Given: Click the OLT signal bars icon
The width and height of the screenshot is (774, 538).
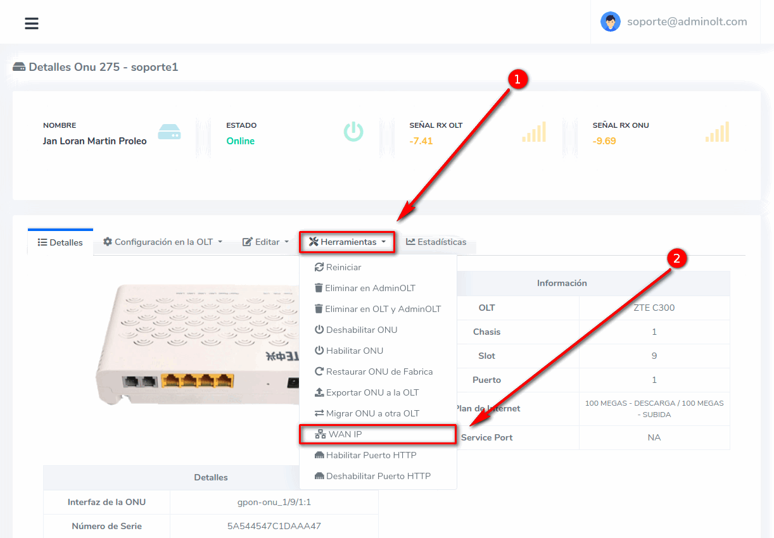Looking at the screenshot, I should tap(533, 132).
